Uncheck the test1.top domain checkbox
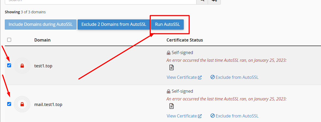 click(x=9, y=66)
